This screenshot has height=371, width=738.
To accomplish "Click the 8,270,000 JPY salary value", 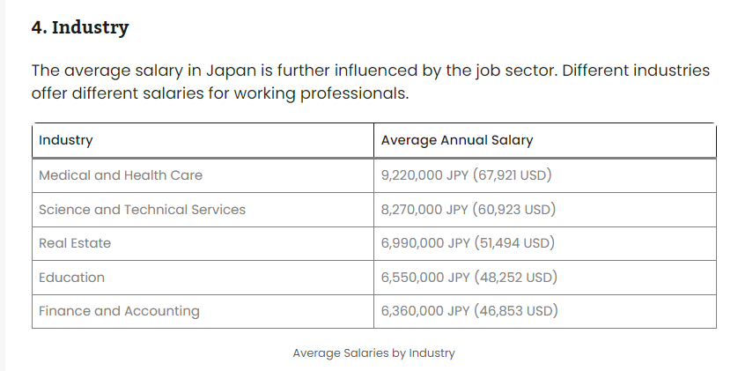I will (469, 210).
